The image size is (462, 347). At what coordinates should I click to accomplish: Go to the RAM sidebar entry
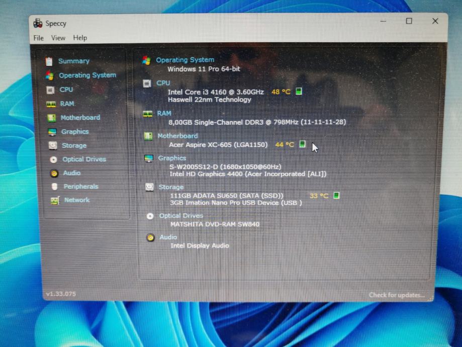click(x=67, y=104)
